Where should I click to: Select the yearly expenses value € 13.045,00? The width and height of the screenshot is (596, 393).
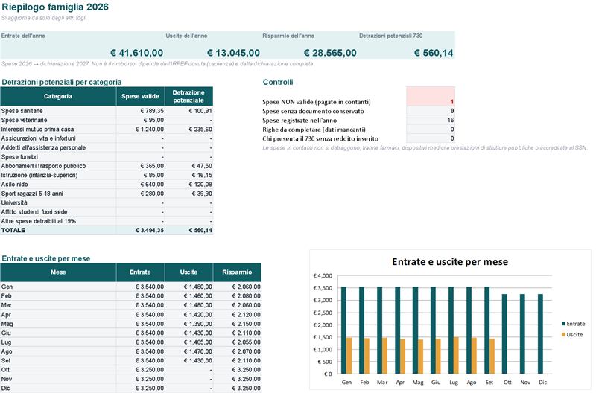point(233,53)
